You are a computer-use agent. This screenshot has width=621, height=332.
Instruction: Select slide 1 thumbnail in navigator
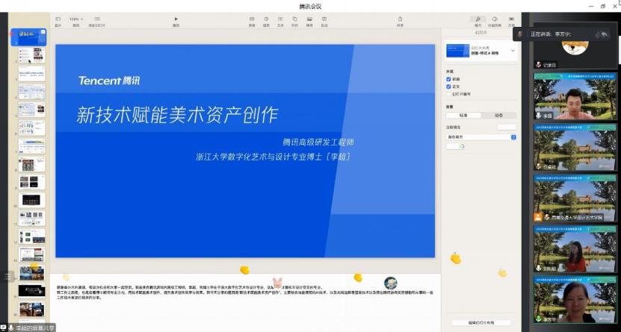(x=28, y=37)
